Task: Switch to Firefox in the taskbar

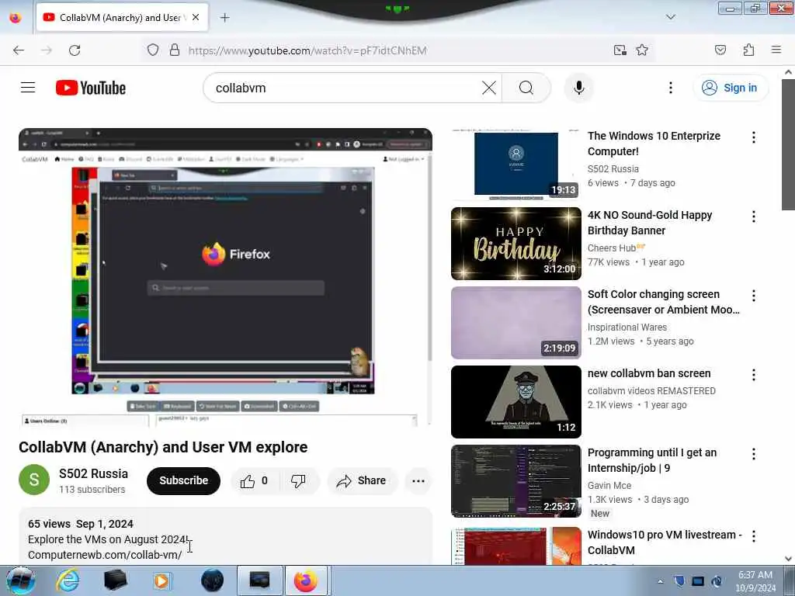Action: 306,580
